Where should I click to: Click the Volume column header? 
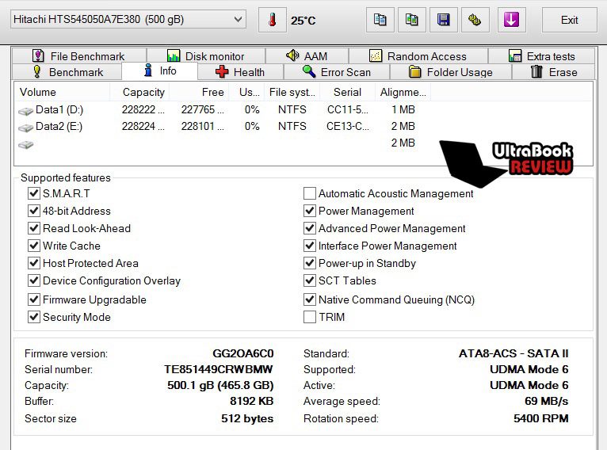tap(63, 92)
